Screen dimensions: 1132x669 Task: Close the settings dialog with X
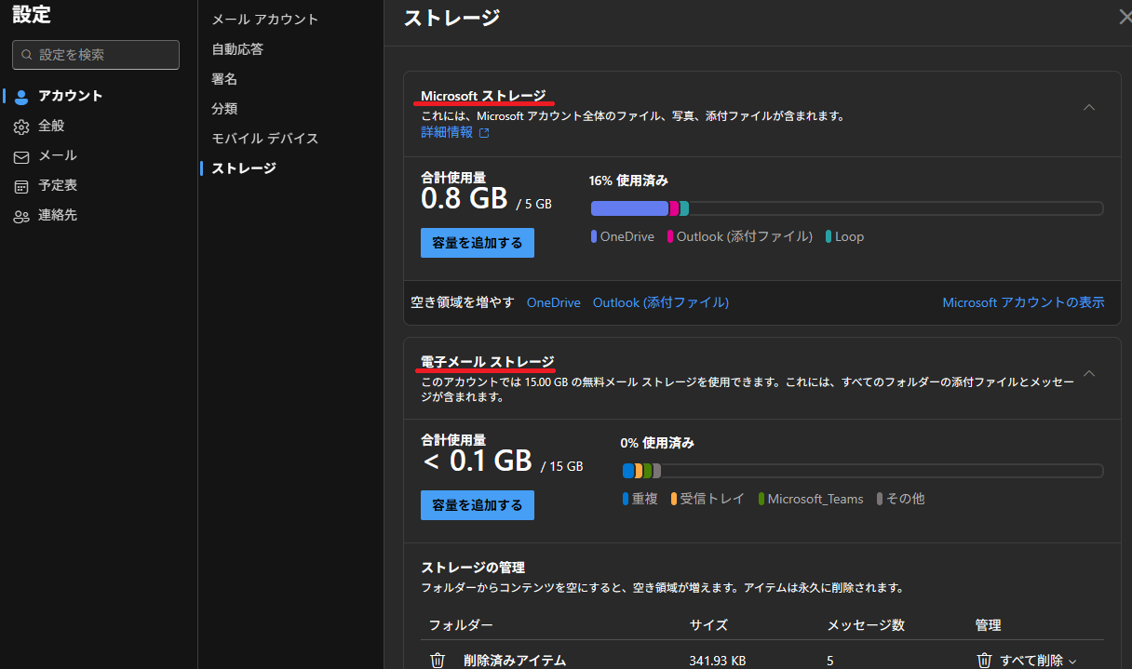(1125, 16)
